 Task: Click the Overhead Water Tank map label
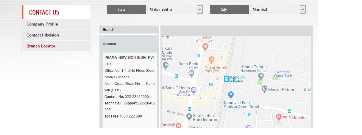click(x=283, y=74)
